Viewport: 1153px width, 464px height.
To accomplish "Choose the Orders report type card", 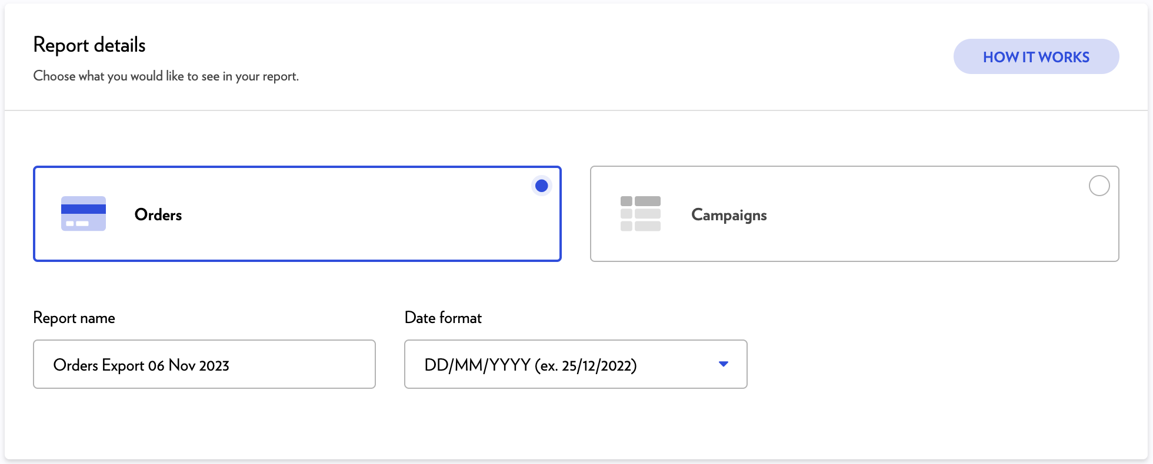I will (353, 235).
